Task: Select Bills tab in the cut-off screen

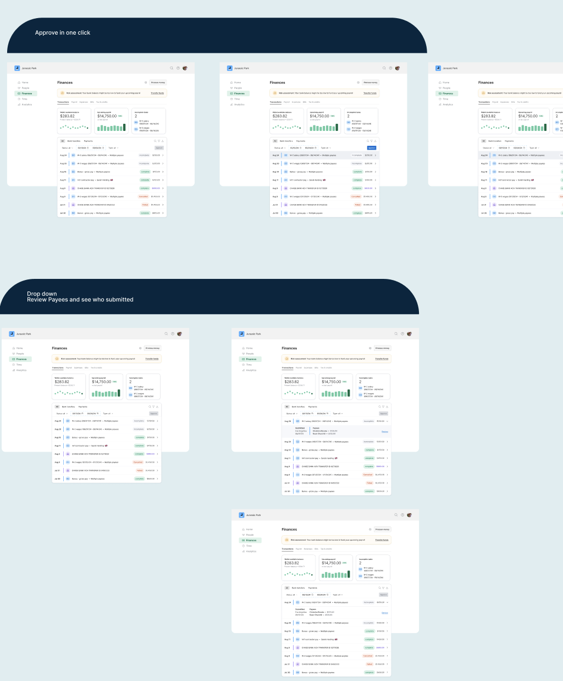Action: coord(513,102)
